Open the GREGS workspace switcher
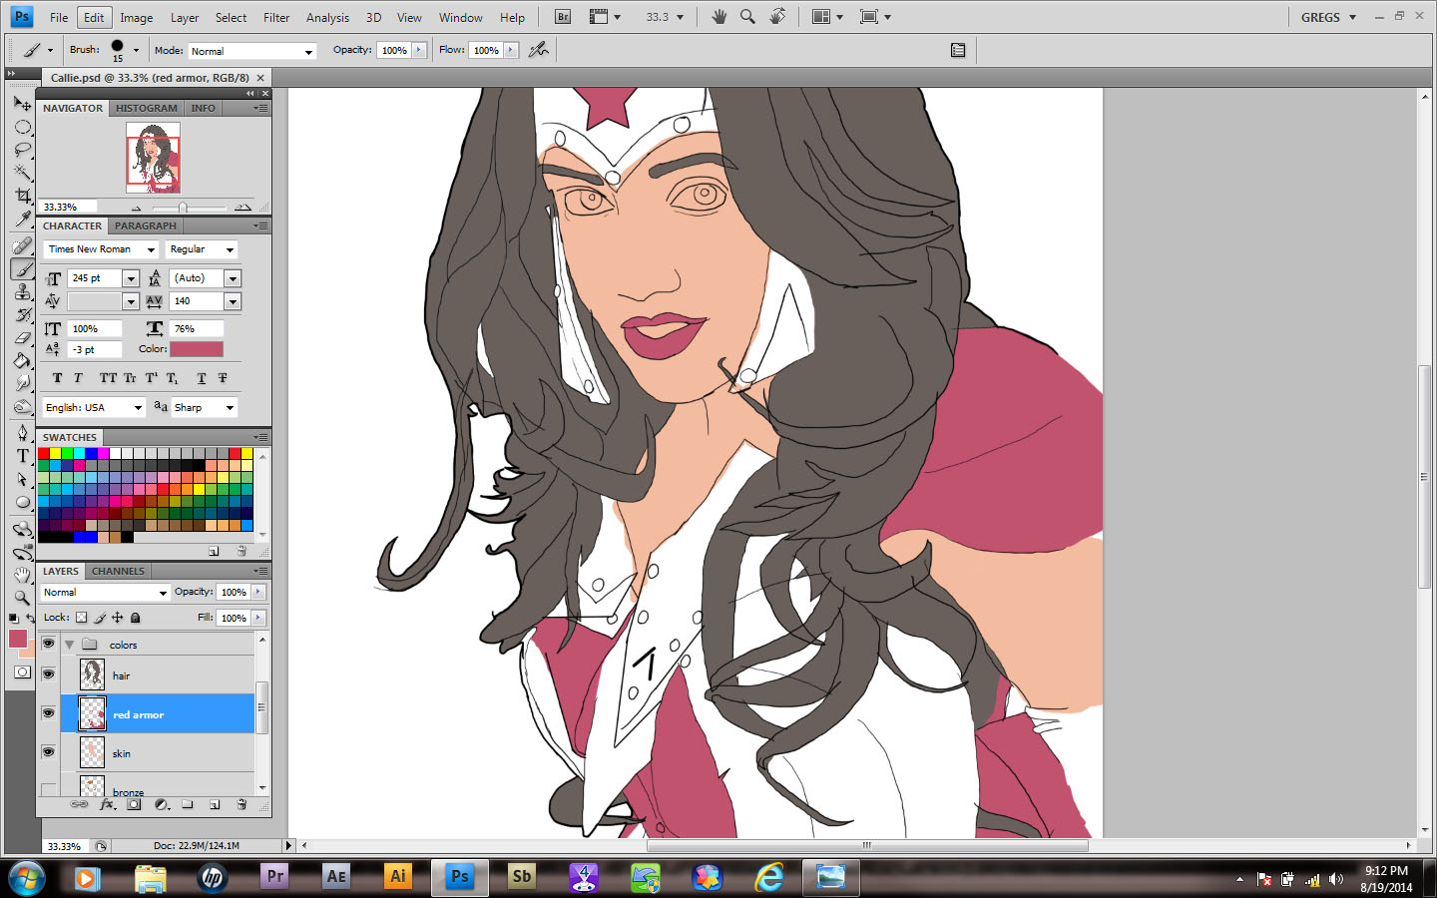 (1328, 17)
